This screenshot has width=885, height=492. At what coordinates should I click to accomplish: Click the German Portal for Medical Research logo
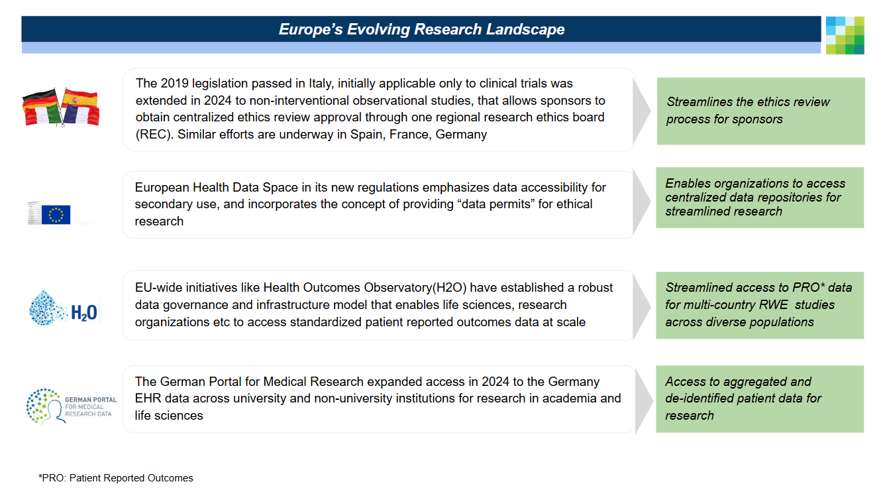(x=72, y=403)
